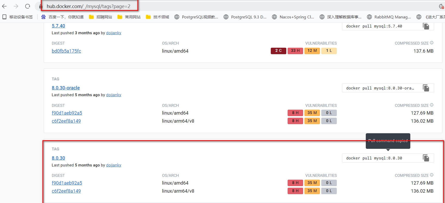Click compressed size info icon for 5.7.40

click(x=432, y=43)
